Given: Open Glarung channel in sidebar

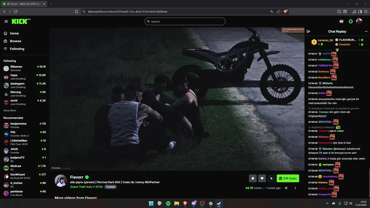Looking at the screenshot, I should point(25,94).
